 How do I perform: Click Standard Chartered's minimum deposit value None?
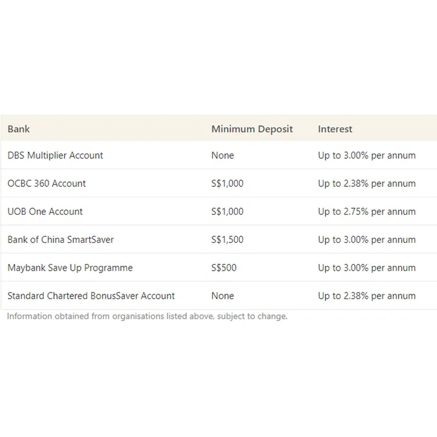tap(223, 296)
